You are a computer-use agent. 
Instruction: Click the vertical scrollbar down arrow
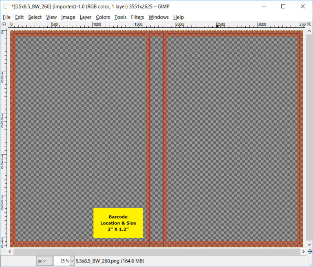coord(309,245)
